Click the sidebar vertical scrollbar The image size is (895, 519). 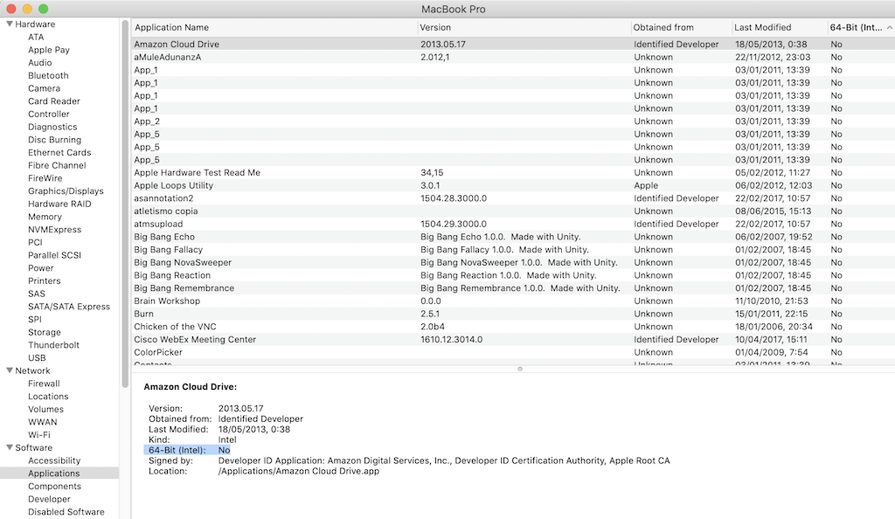pyautogui.click(x=125, y=204)
